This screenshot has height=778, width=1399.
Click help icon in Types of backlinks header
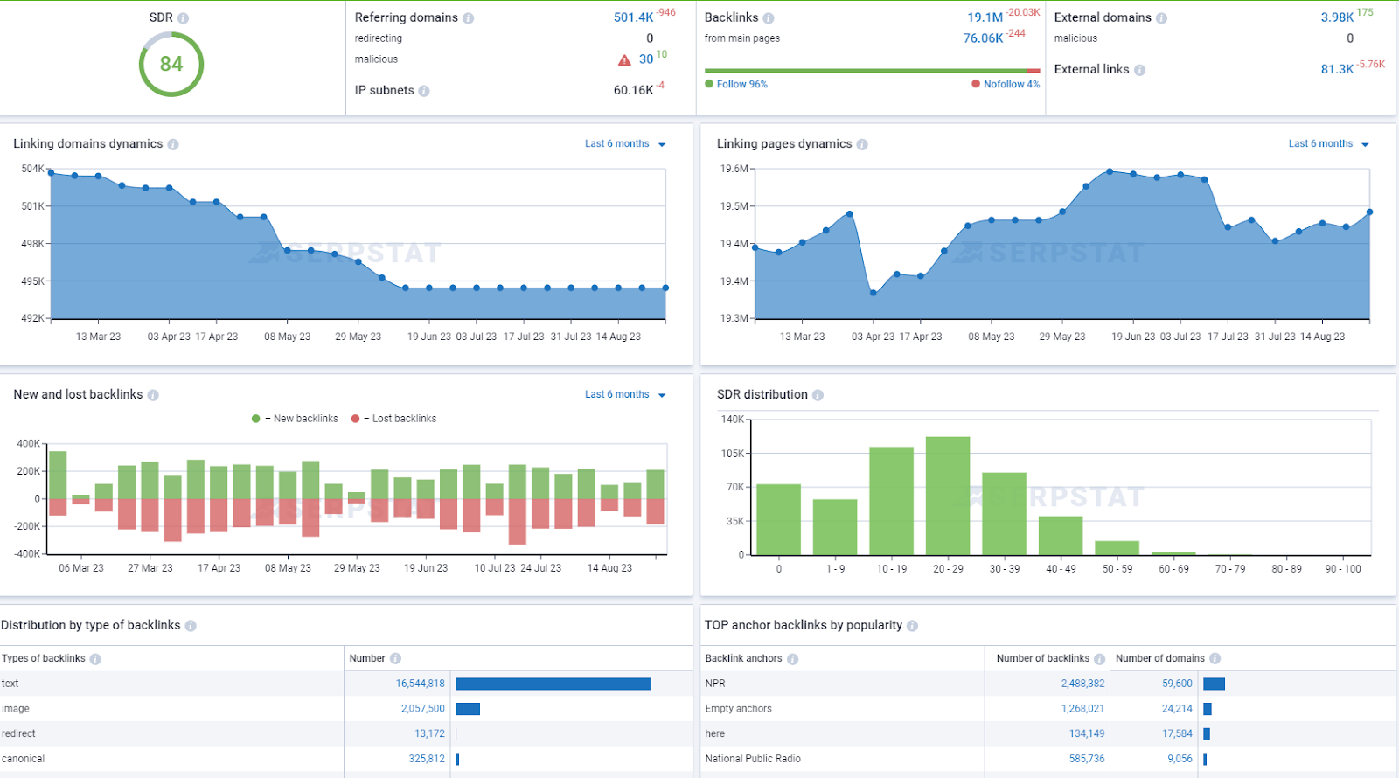[x=95, y=659]
